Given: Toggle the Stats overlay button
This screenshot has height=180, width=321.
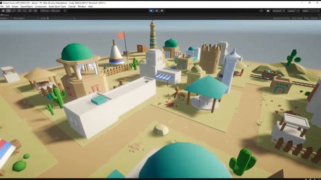Looking at the screenshot, I should pos(306,18).
